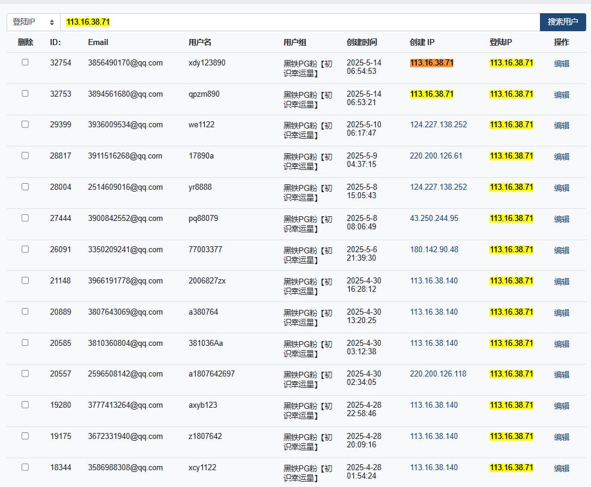591x487 pixels.
Task: Click email 3856490170@qq.com
Action: pos(126,63)
